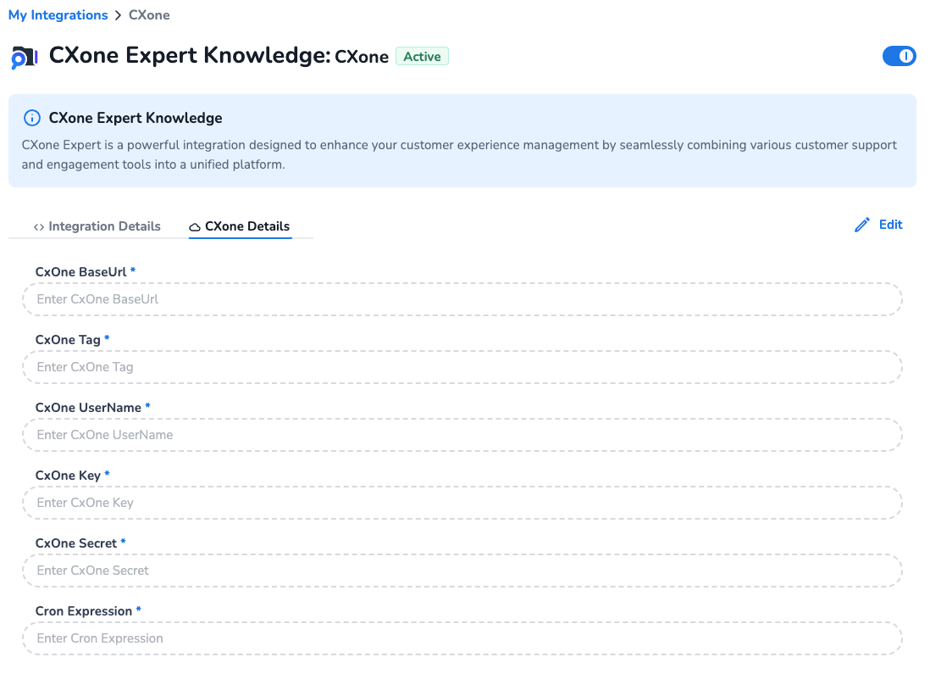Click the Cron Expression field label
This screenshot has width=930, height=696.
(84, 611)
